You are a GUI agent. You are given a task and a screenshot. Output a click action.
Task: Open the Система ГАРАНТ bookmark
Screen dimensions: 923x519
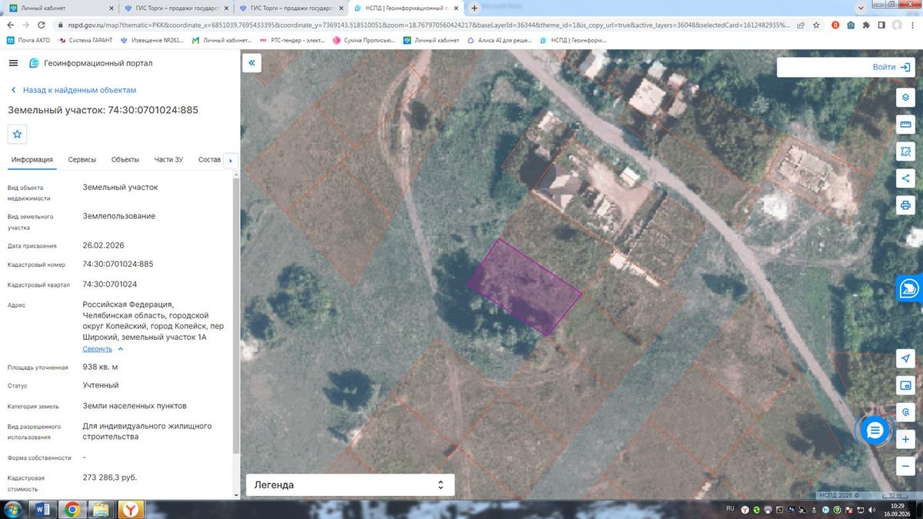point(87,40)
